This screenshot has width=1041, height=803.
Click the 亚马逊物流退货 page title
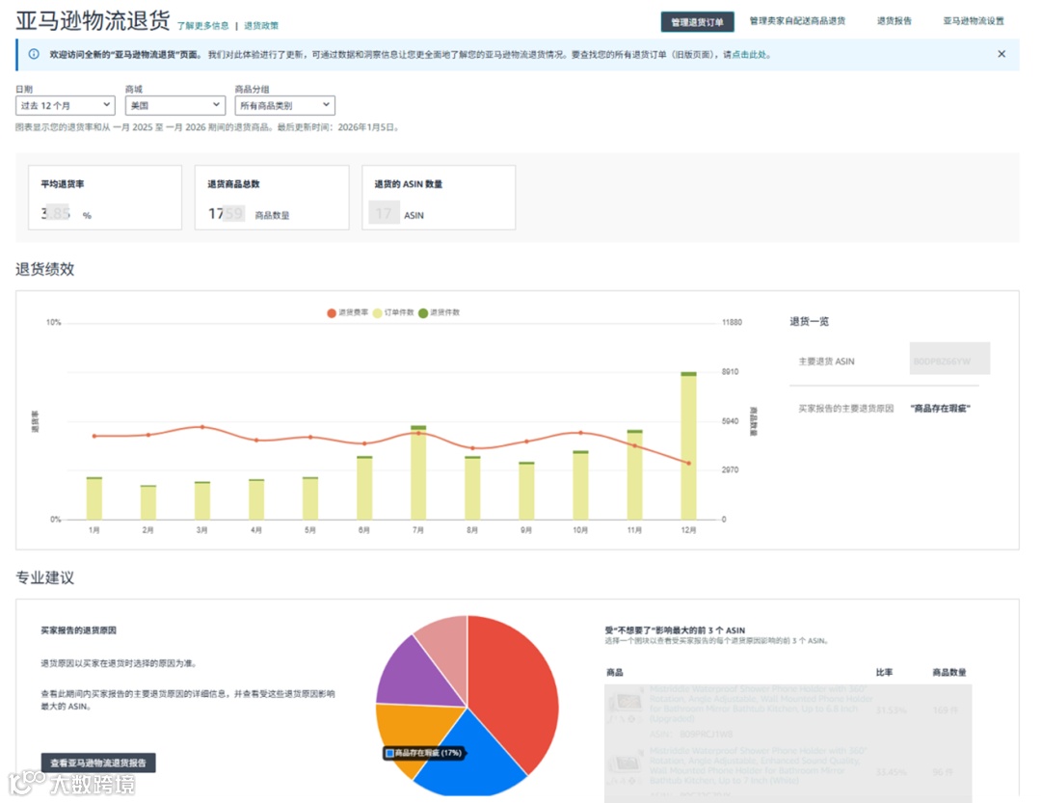(x=93, y=20)
